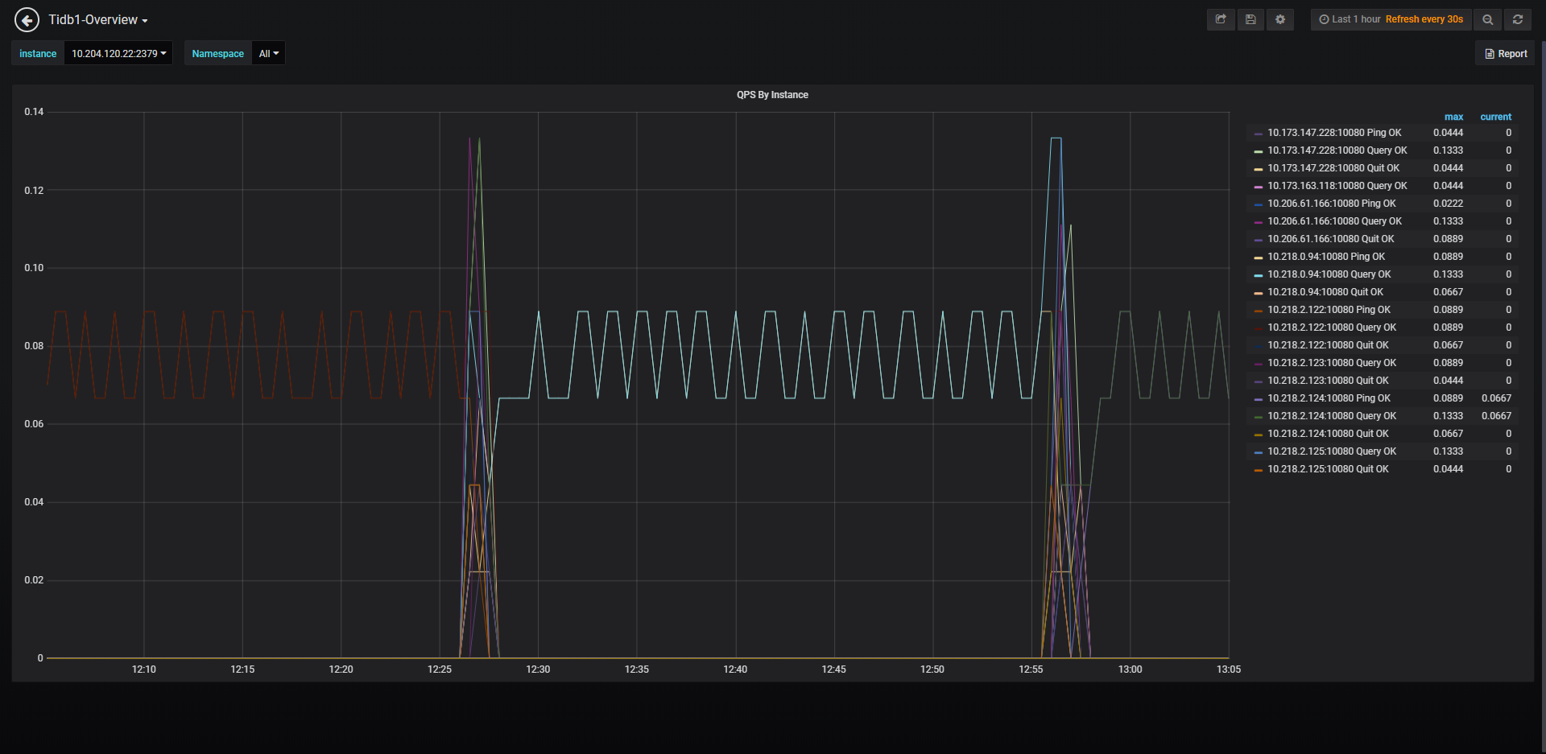Viewport: 1546px width, 754px height.
Task: Toggle the 10.218.2.124:10080 Ping OK series
Action: [x=1329, y=398]
